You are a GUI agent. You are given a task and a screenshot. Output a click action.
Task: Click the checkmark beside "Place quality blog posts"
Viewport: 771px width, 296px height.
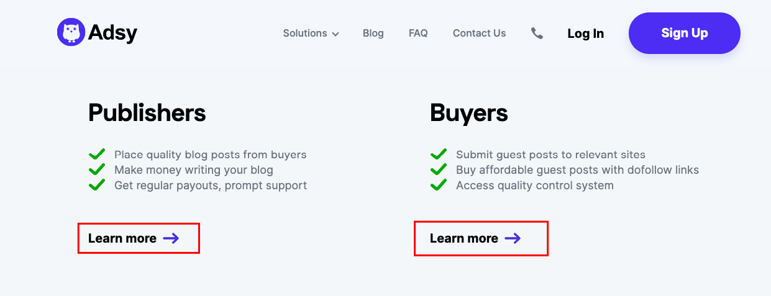[97, 155]
